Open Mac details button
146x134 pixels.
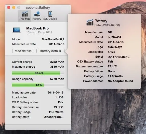23,51
